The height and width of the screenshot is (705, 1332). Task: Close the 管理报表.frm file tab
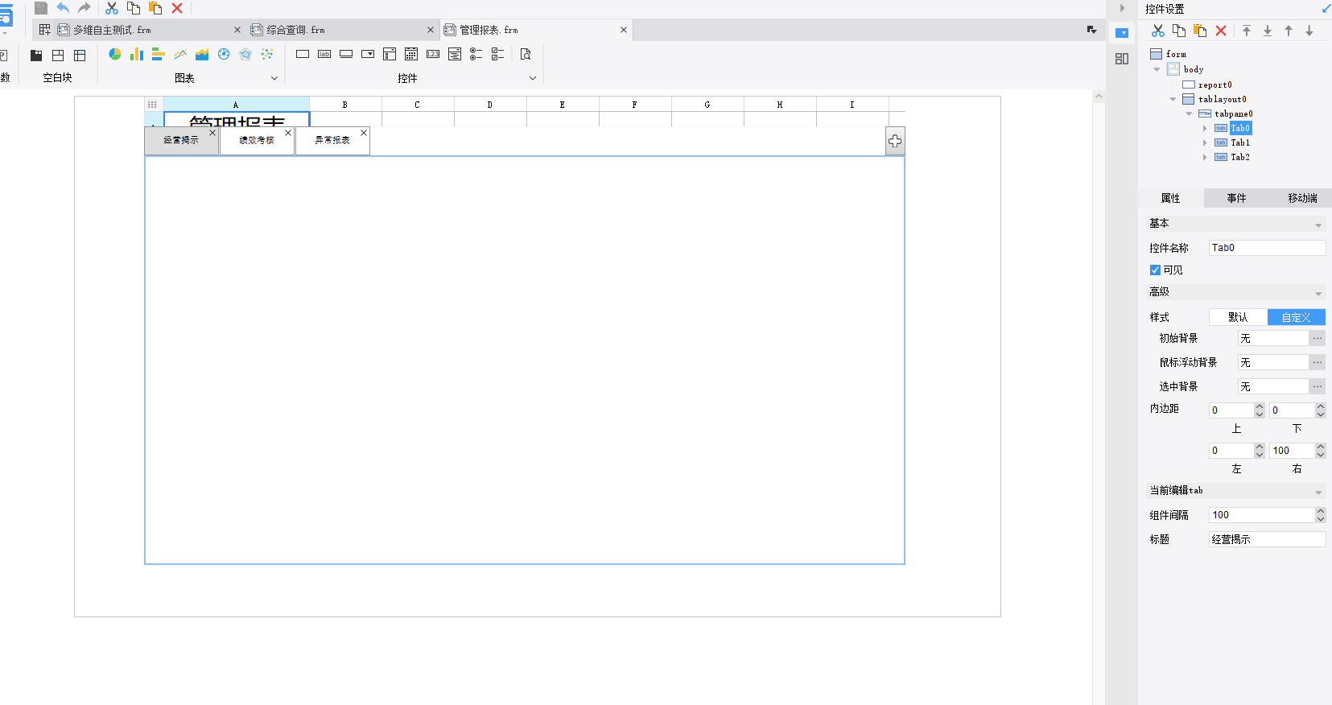[624, 30]
